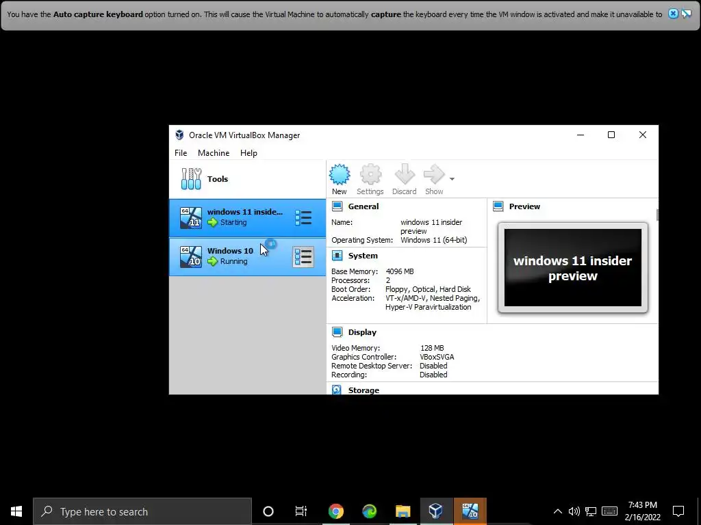Click the Running status of Windows 10 VM

233,261
